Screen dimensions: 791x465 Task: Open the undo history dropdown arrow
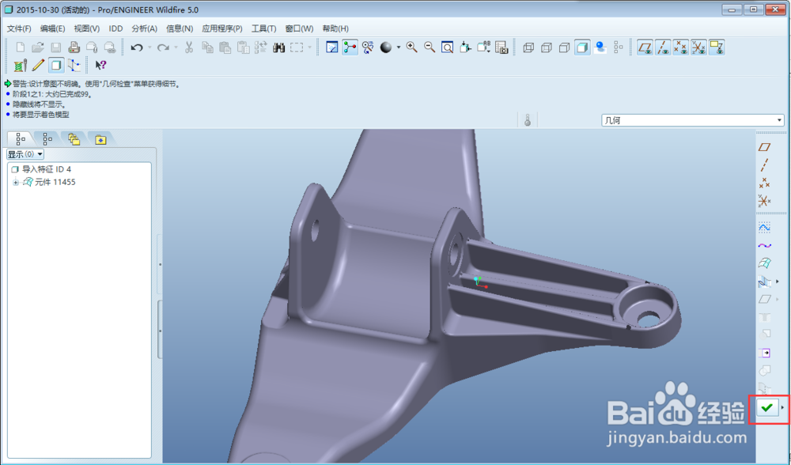click(149, 47)
